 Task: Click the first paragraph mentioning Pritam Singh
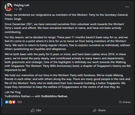[66, 17]
